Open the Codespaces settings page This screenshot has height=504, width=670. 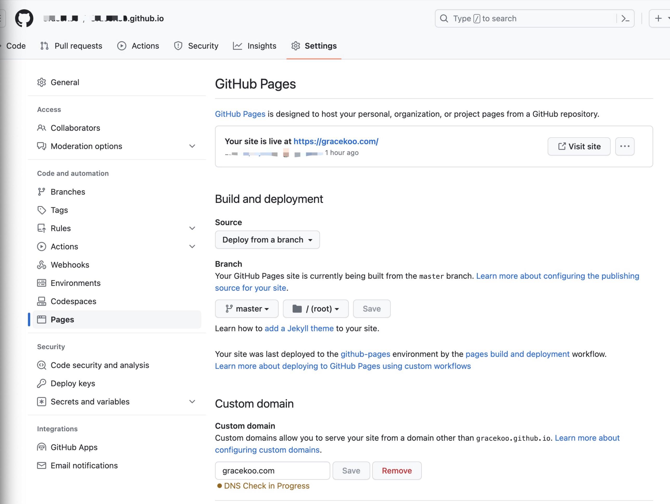coord(73,301)
